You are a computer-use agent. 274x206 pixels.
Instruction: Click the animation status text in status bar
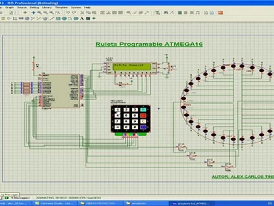(68, 198)
